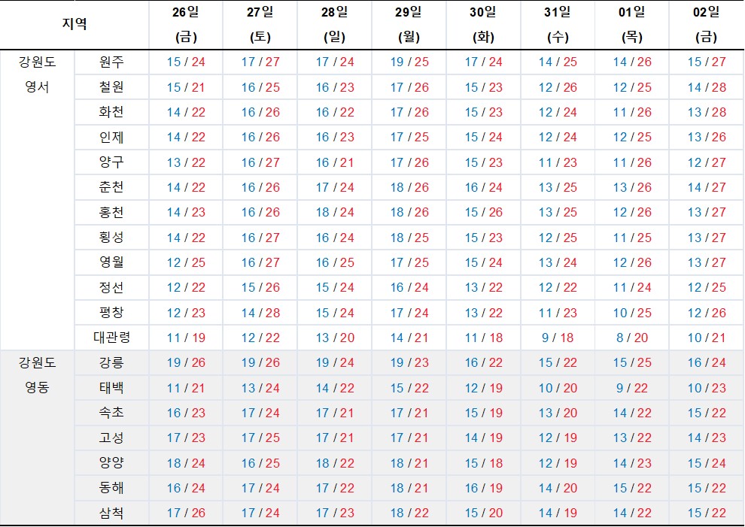Viewport: 745px width, 527px height.
Task: Select the 29일 (월) column header
Action: [409, 24]
